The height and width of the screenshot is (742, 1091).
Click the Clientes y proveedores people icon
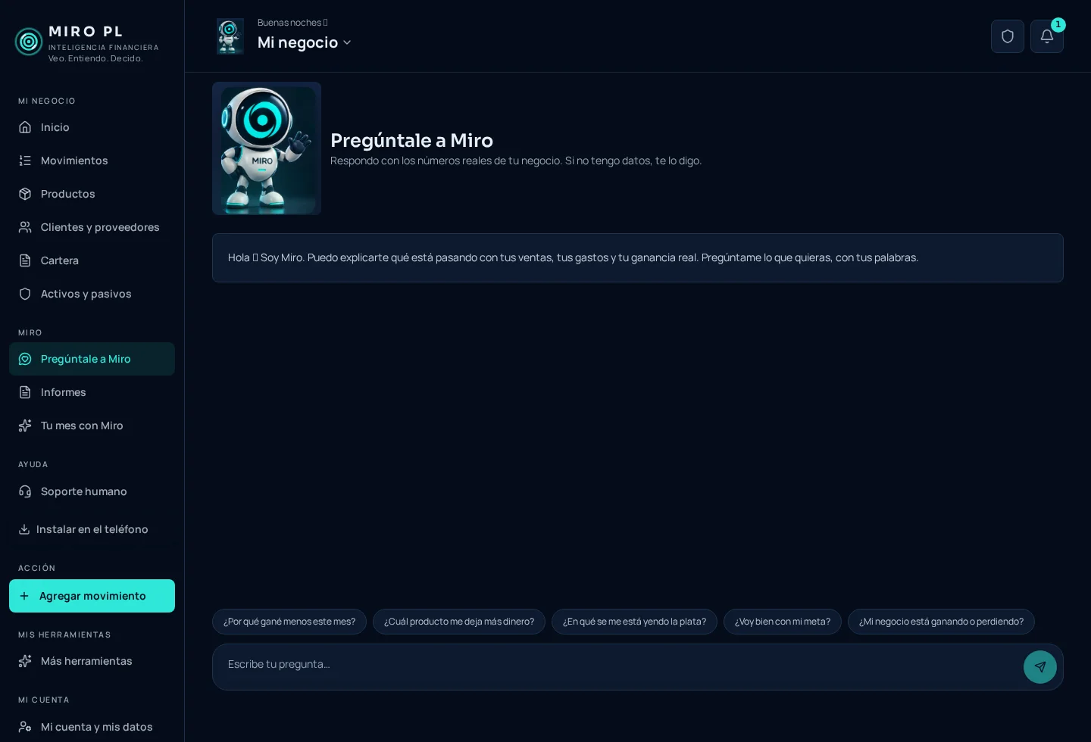point(25,227)
